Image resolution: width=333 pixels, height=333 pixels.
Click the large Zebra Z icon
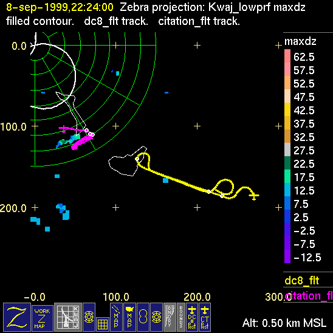[17, 317]
